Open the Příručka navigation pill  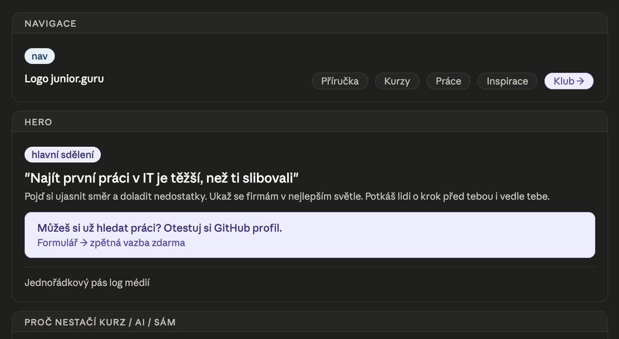pos(340,81)
